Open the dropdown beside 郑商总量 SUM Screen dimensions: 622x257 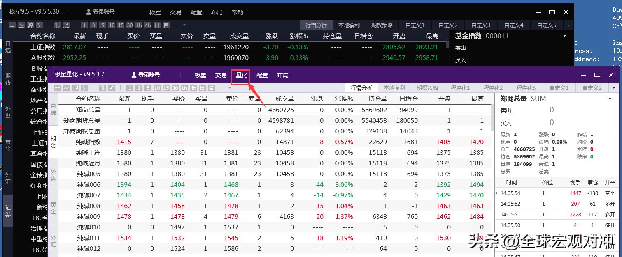[610, 99]
